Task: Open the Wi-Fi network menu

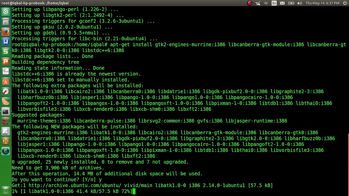Action: (266, 3)
